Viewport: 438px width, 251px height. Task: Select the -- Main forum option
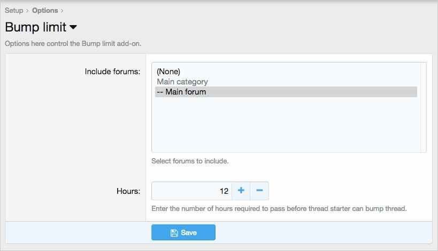[x=181, y=92]
